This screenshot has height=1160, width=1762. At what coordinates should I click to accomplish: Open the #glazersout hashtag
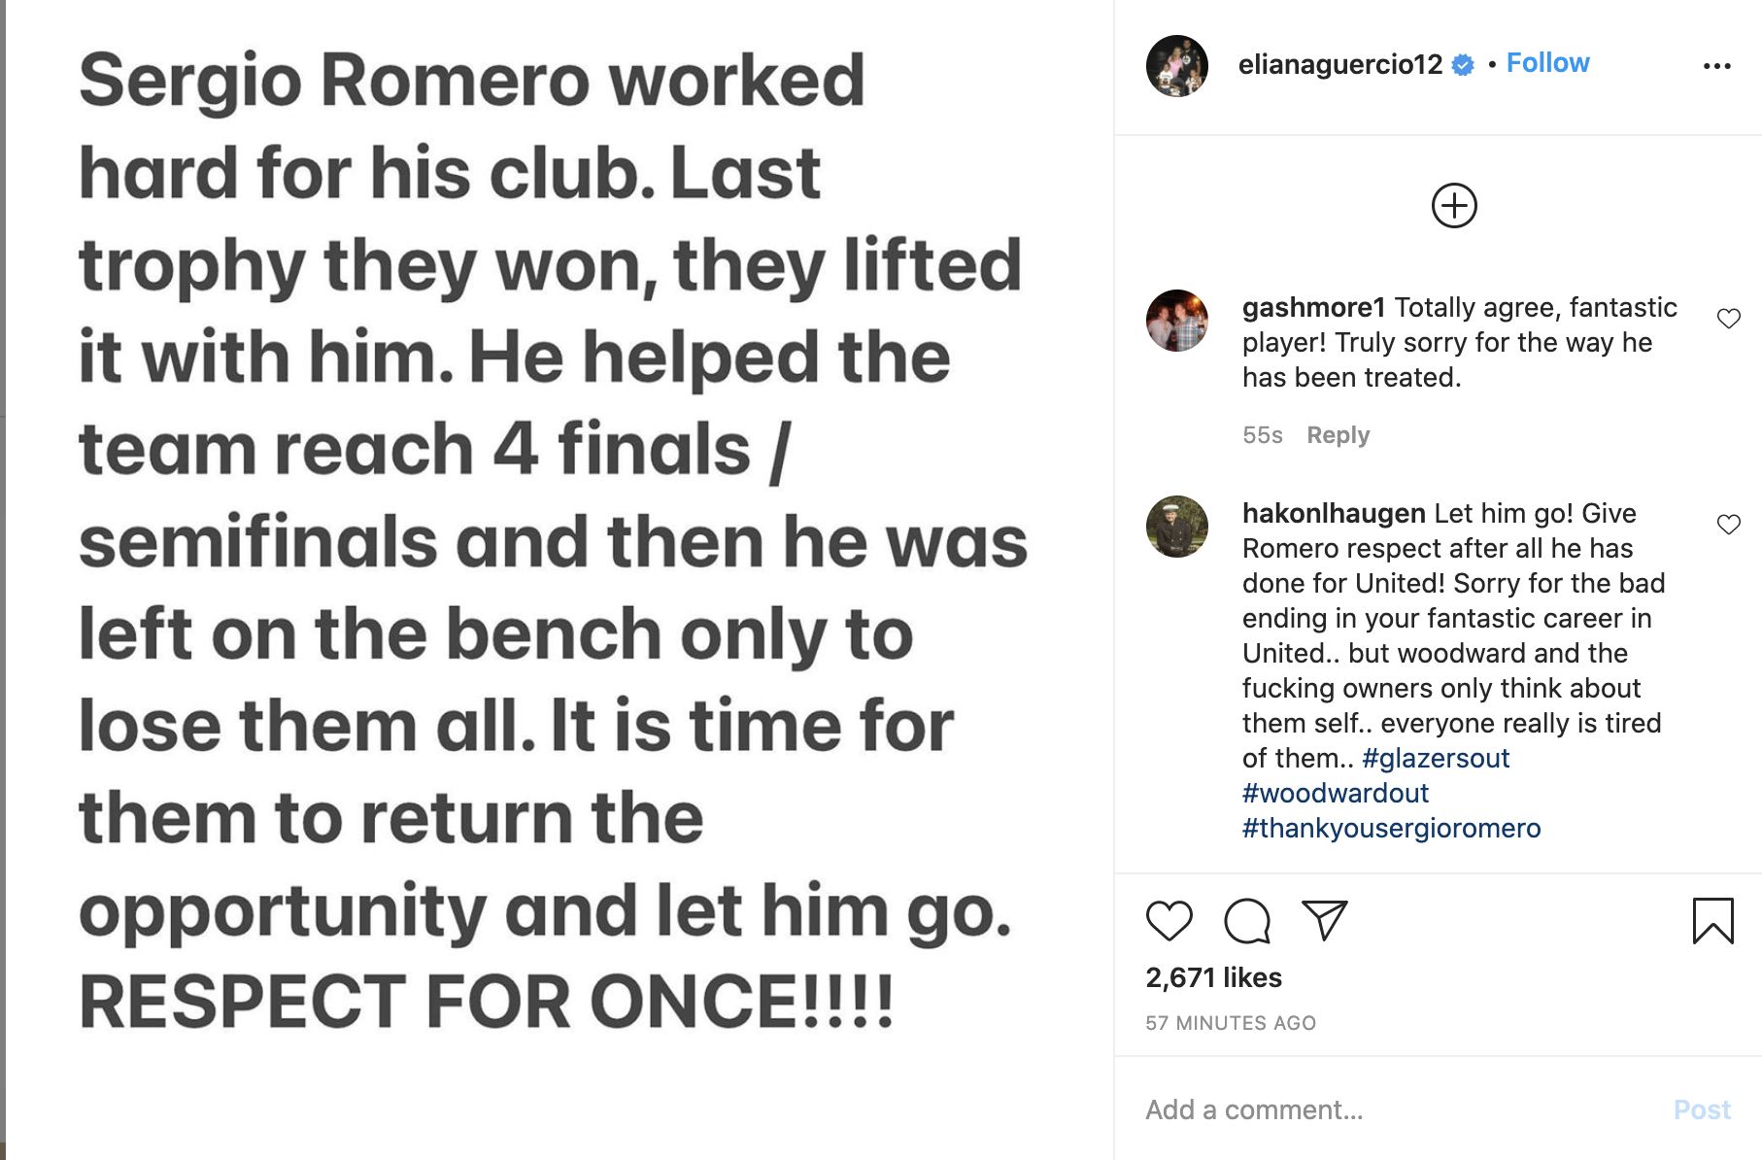[x=1436, y=758]
